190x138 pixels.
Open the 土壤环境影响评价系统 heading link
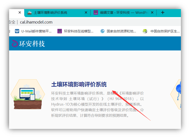click(x=79, y=85)
